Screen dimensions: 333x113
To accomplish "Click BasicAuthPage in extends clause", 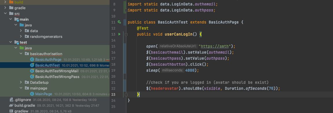I will click(x=224, y=22).
